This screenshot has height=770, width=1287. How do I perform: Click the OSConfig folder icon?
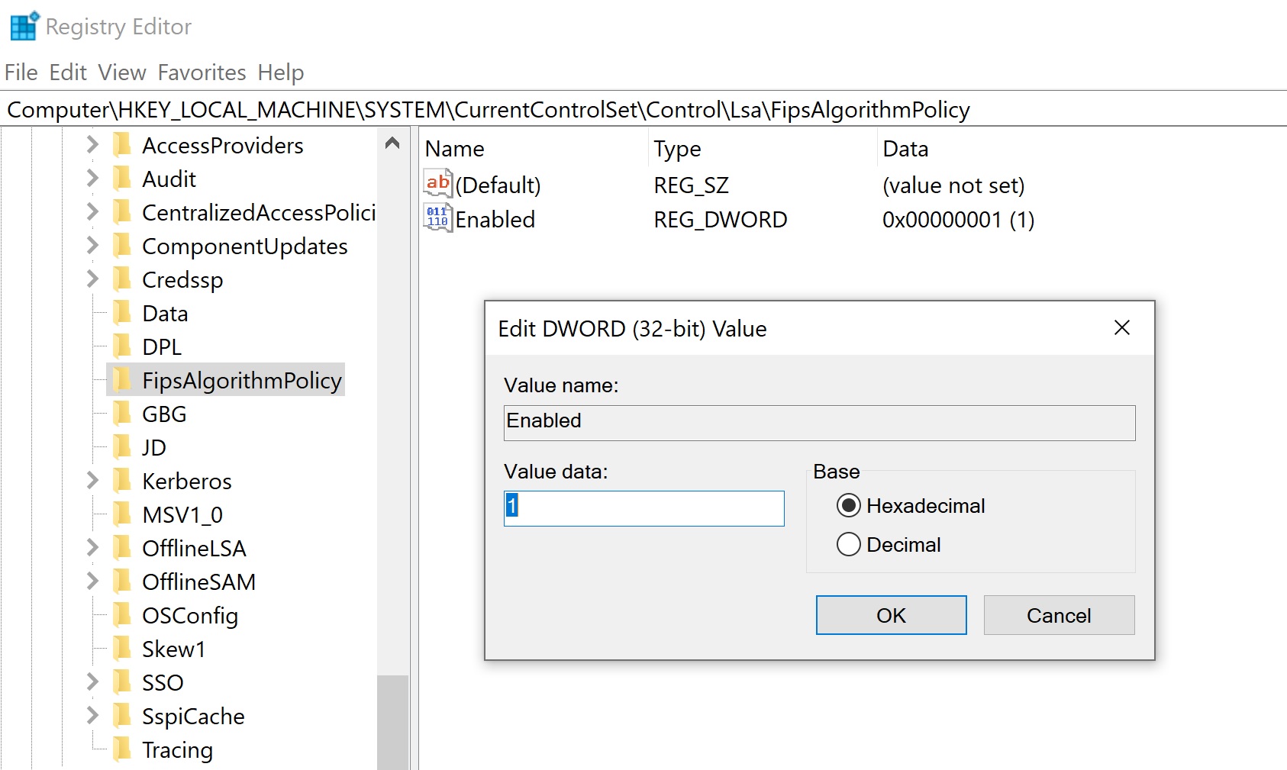point(124,615)
